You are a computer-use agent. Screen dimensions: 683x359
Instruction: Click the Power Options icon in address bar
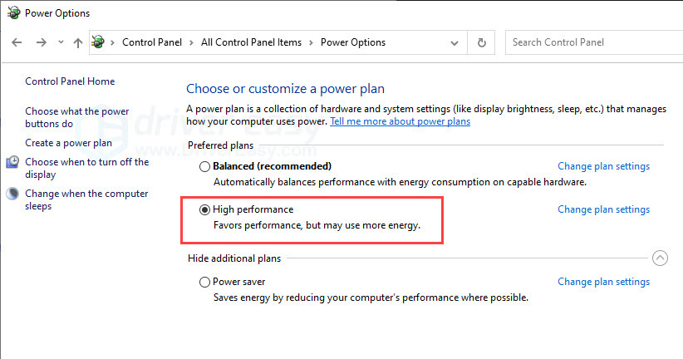[98, 42]
